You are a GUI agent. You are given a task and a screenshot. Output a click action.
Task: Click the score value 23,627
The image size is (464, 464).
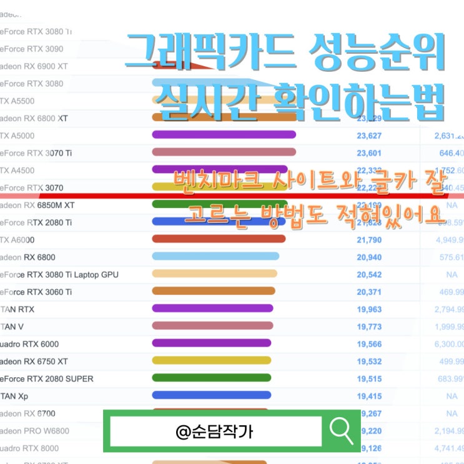[x=369, y=136]
